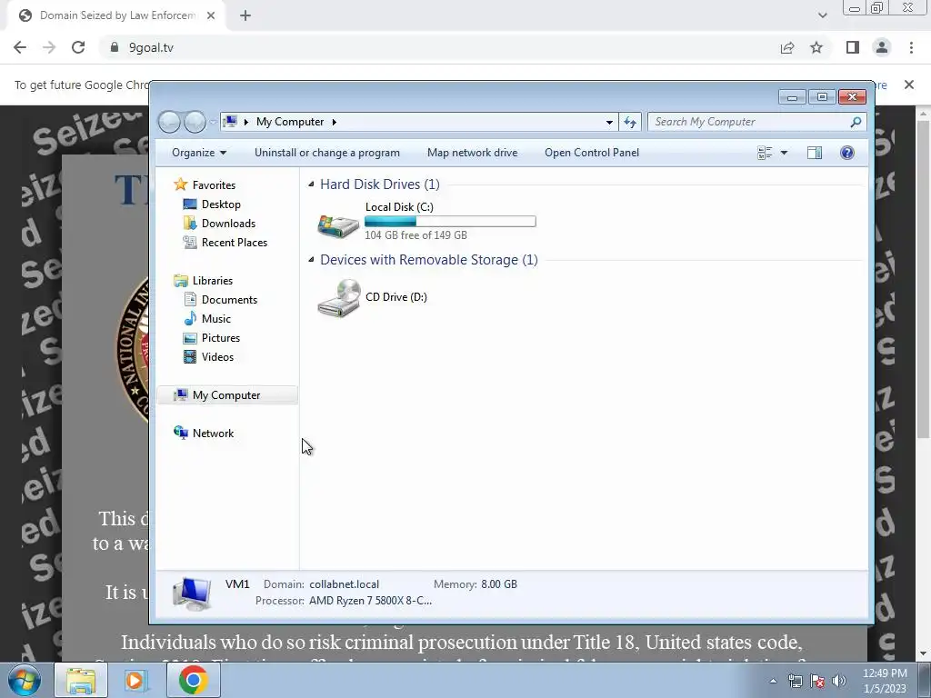Click the taskbar clock showing 12:49 PM
931x698 pixels.
pyautogui.click(x=885, y=681)
